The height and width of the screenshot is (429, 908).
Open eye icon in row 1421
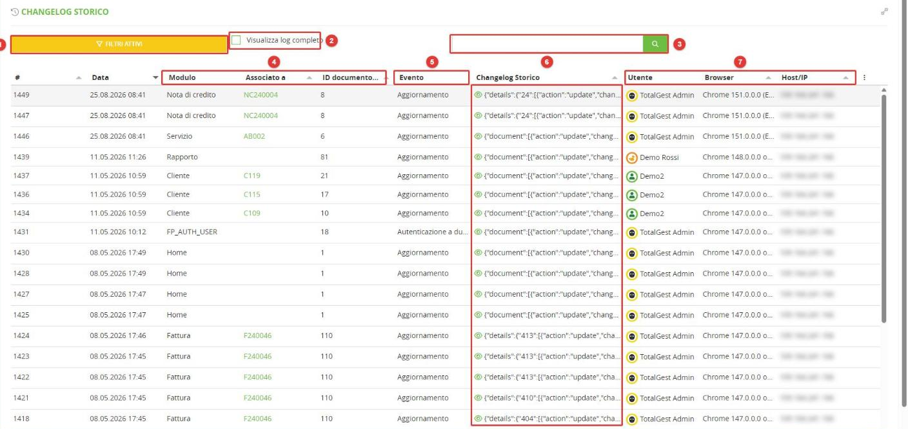pyautogui.click(x=478, y=398)
